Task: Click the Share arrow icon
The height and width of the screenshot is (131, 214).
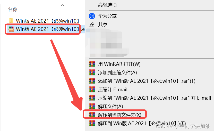Action: [92, 24]
